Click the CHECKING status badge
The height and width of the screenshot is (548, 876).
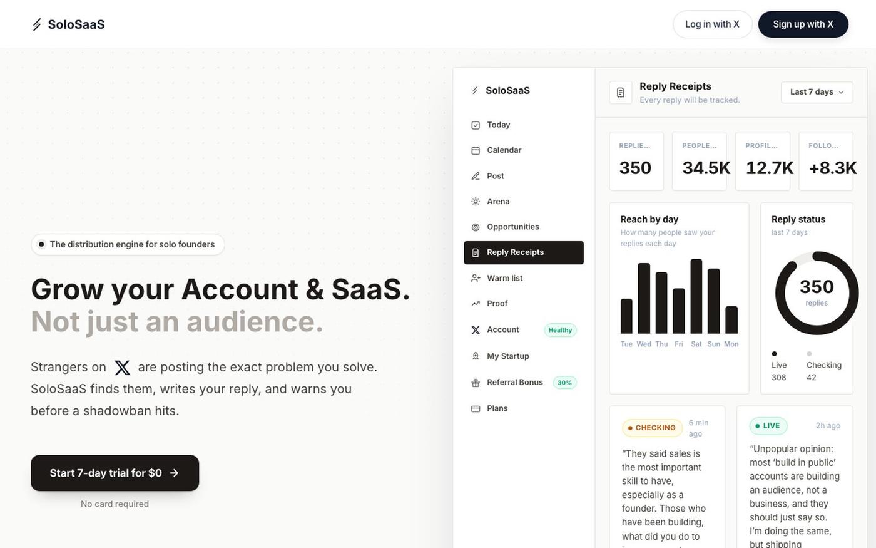click(x=652, y=428)
